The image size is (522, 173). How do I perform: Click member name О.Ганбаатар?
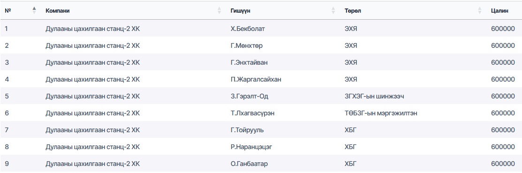click(249, 164)
